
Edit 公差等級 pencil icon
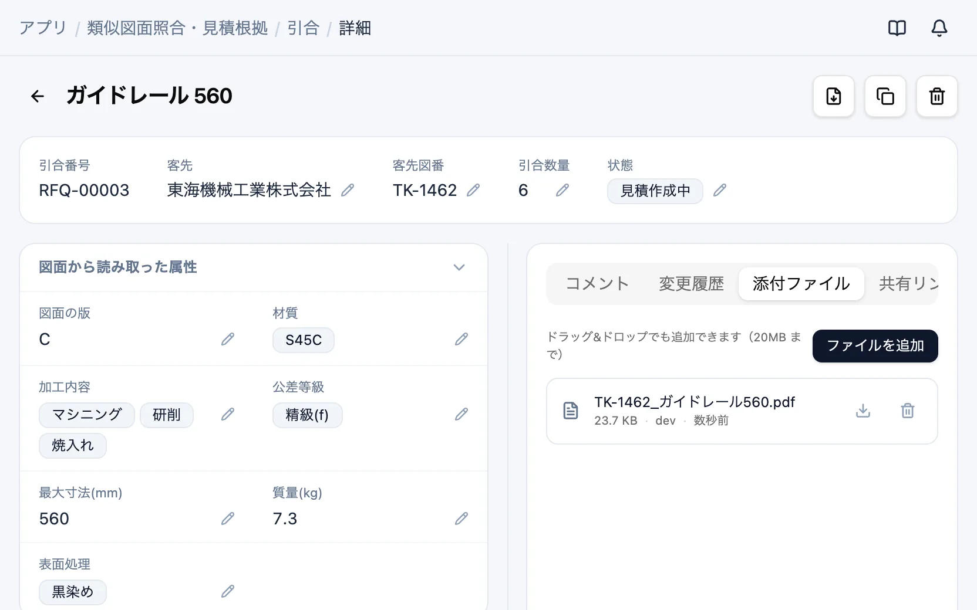461,415
